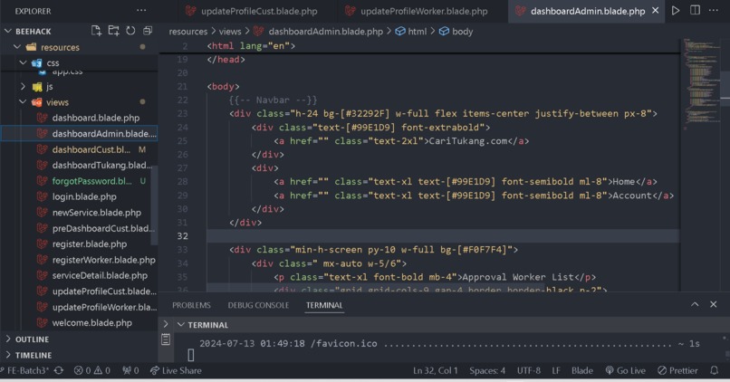Open register.blade.php in Explorer

[90, 244]
